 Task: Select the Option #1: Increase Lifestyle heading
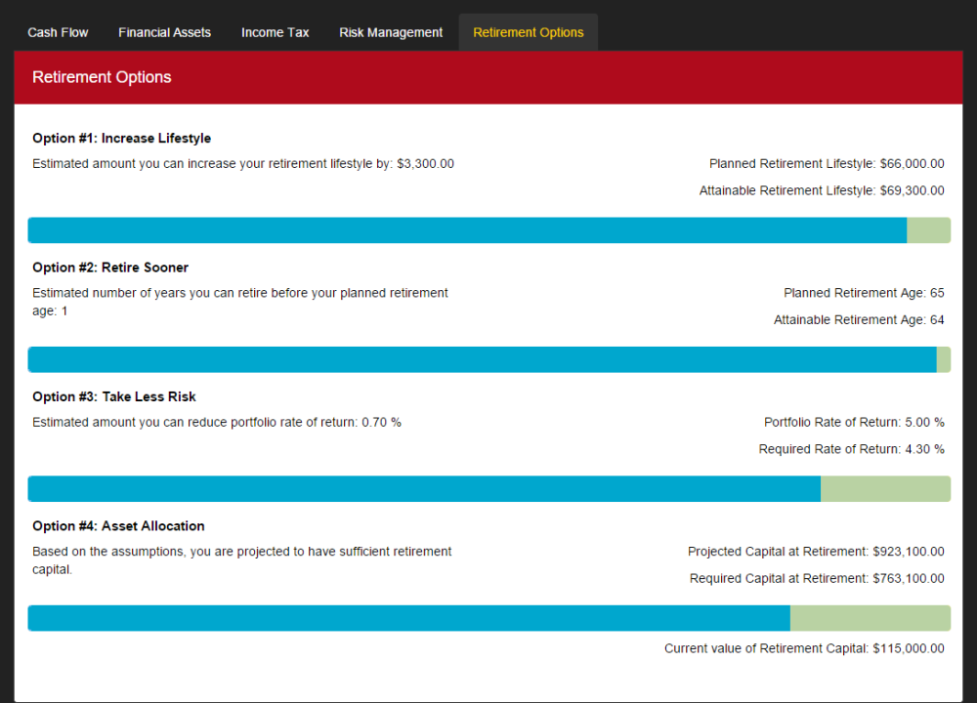[x=121, y=138]
